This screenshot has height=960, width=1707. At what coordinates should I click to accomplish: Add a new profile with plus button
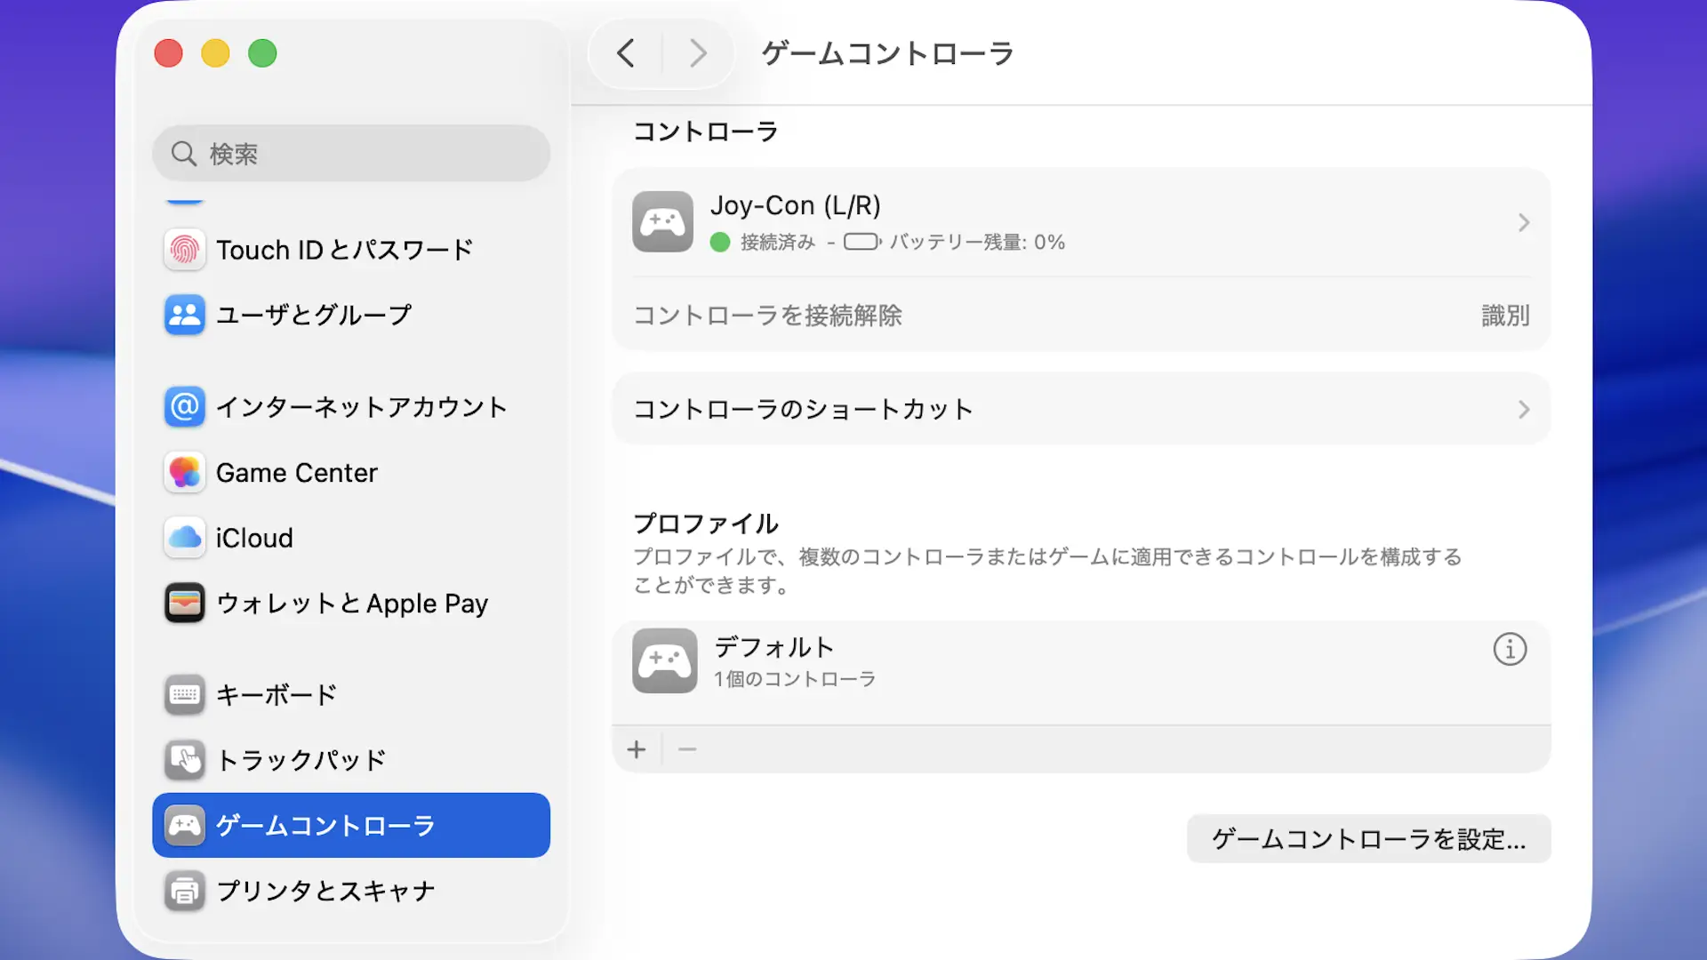[x=637, y=750]
